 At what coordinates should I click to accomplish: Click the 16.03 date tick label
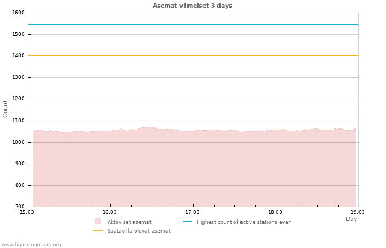pyautogui.click(x=110, y=212)
